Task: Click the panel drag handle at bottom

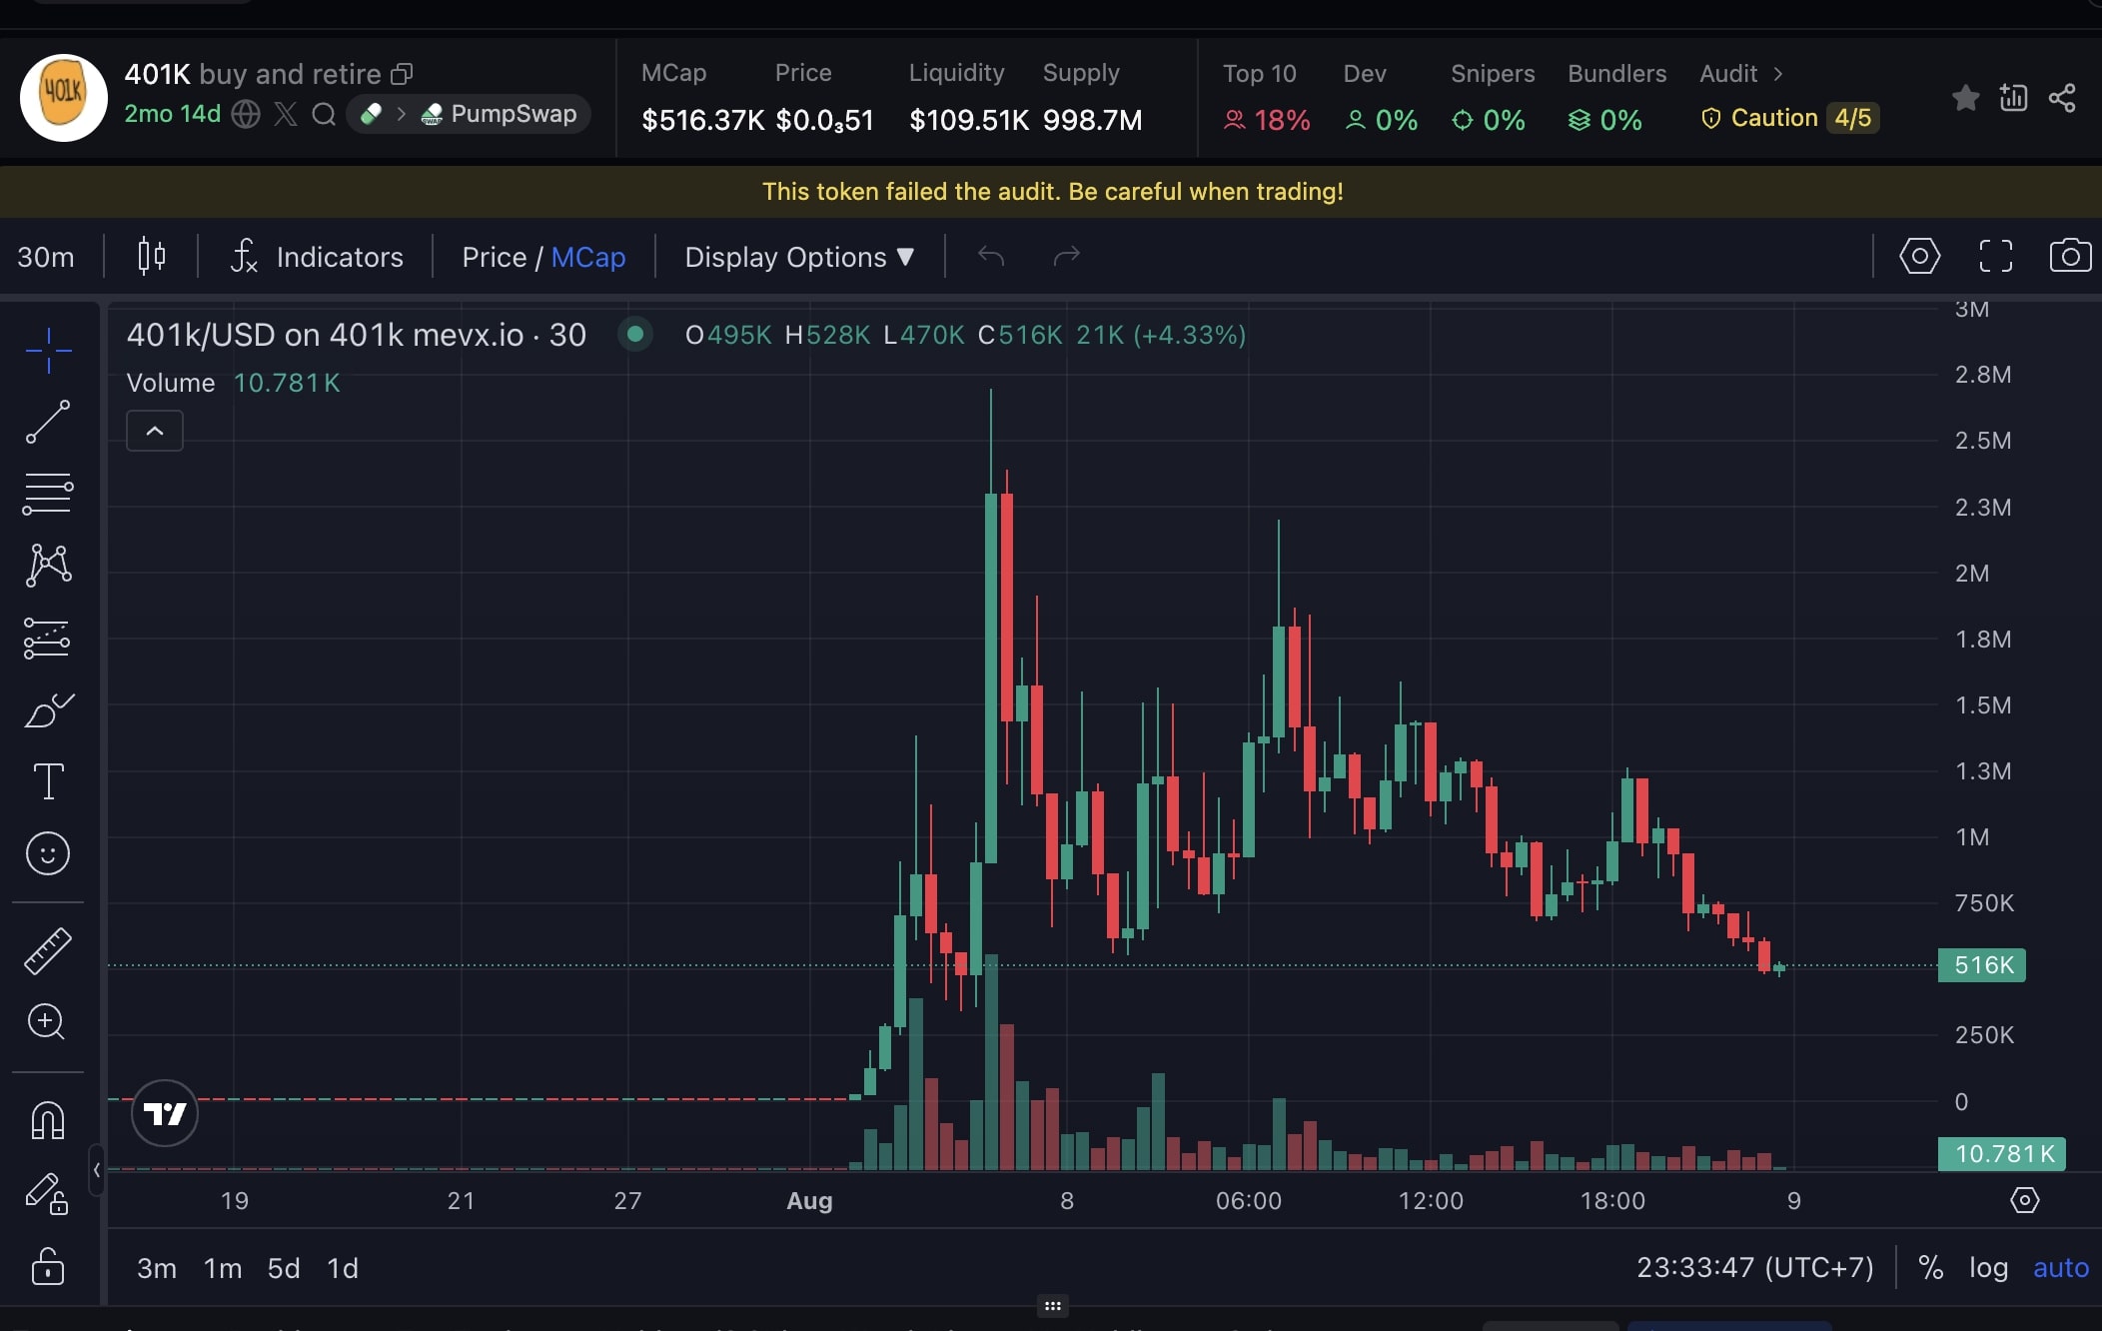Action: (1052, 1306)
